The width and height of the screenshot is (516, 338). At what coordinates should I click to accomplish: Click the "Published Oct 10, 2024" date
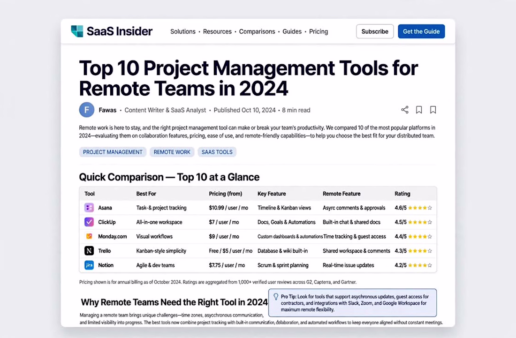(244, 110)
